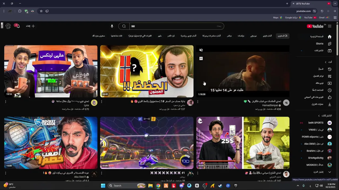This screenshot has height=190, width=339.
Task: Reload the page via browser toolbar
Action: point(322,11)
